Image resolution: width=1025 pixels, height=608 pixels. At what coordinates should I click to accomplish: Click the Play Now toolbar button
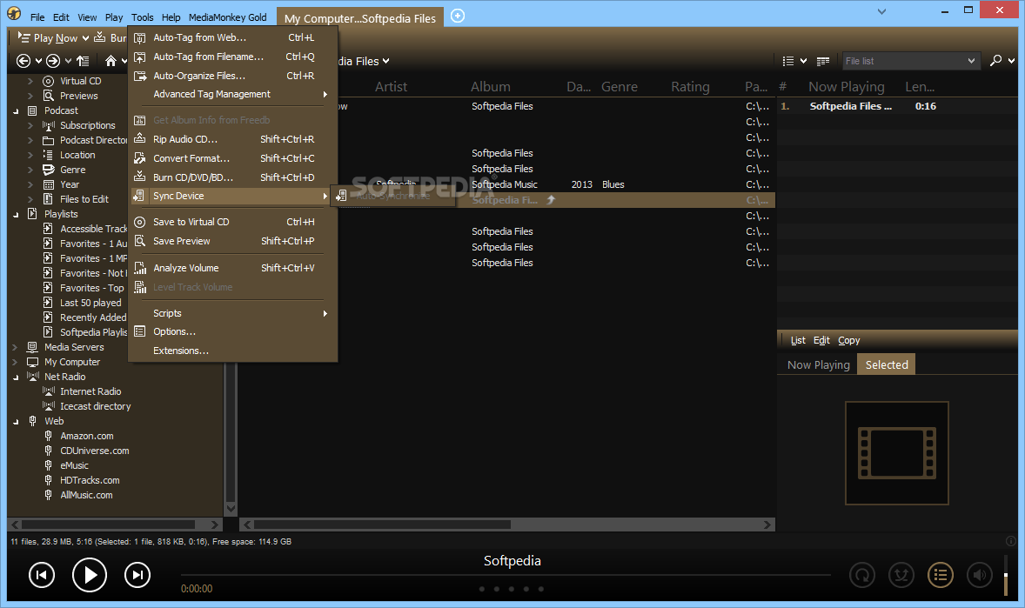(x=47, y=38)
